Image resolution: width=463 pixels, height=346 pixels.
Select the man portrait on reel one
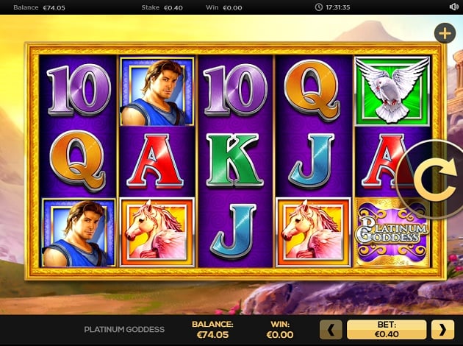(x=79, y=233)
